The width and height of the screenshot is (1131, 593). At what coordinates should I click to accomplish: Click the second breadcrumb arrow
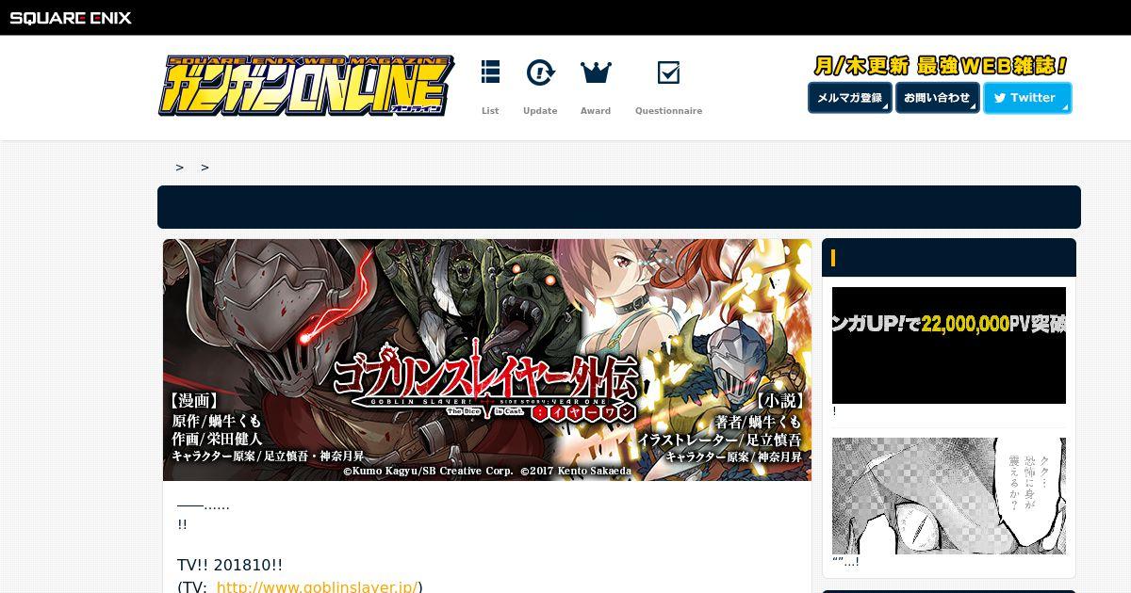(x=205, y=168)
